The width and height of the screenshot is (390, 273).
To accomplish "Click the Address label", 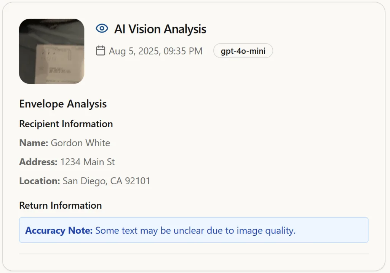I will tap(38, 162).
